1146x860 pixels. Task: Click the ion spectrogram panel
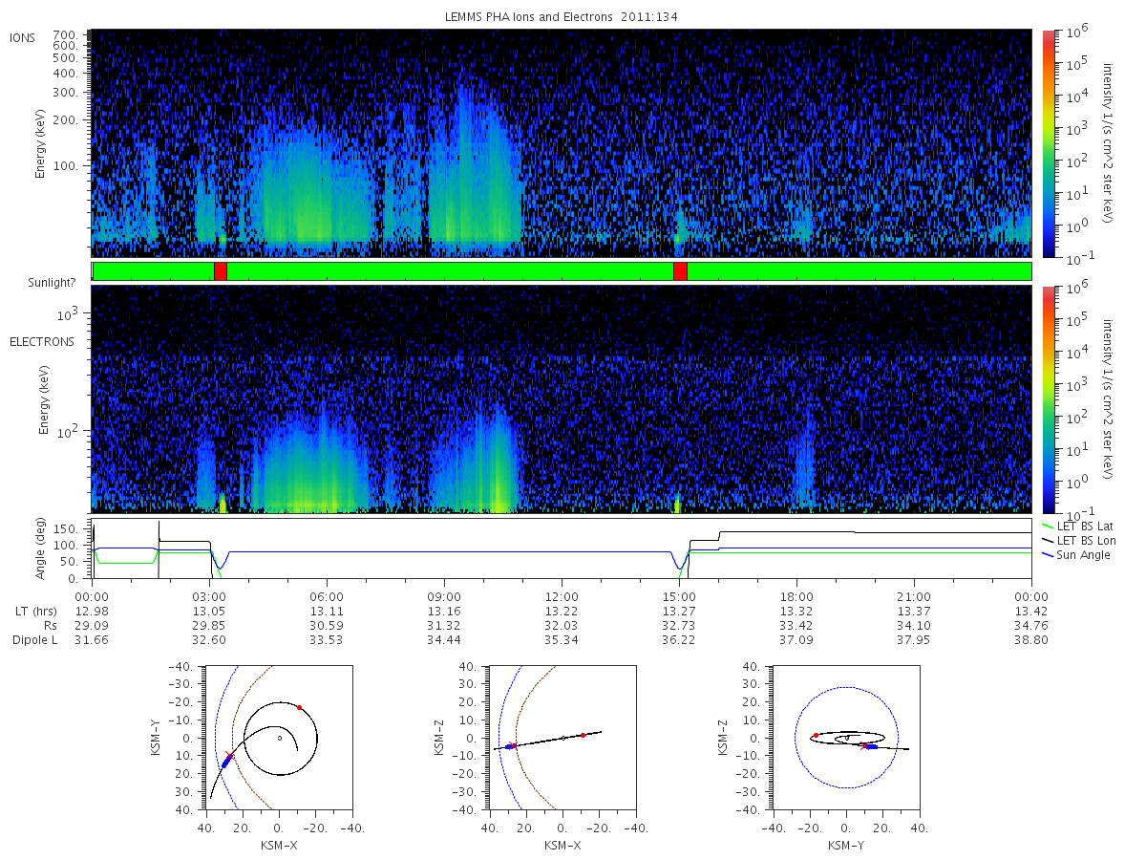pos(561,143)
